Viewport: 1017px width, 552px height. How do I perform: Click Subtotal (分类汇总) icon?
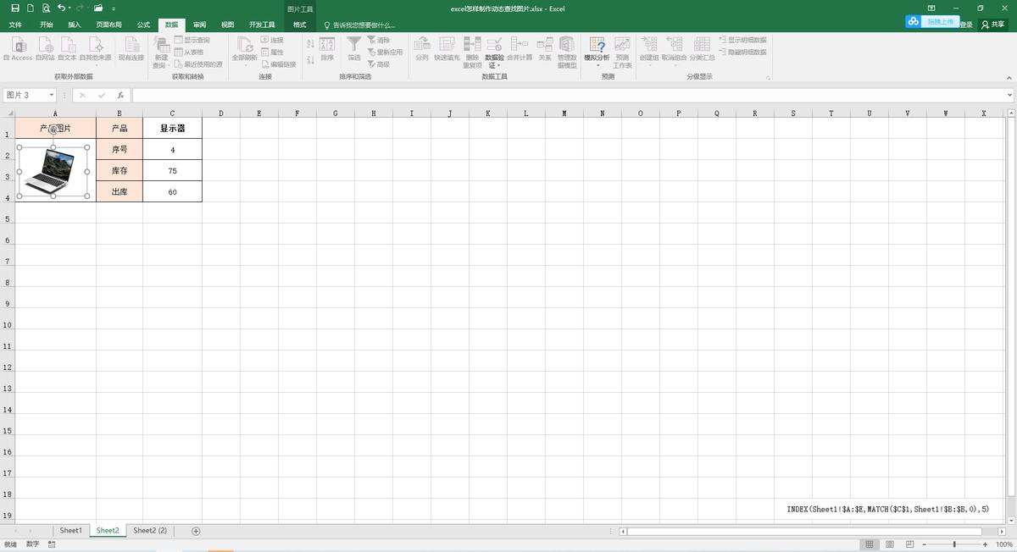(x=702, y=49)
